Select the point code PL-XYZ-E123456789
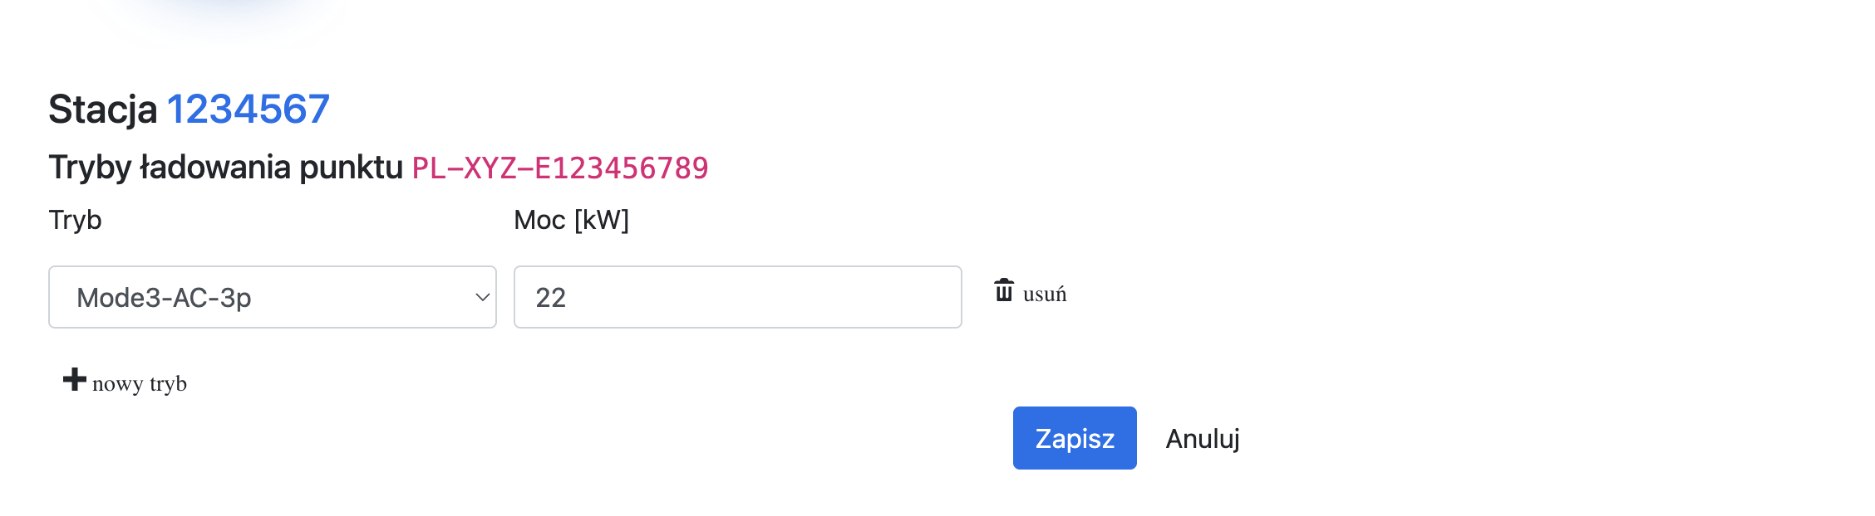The height and width of the screenshot is (516, 1875). click(x=560, y=168)
